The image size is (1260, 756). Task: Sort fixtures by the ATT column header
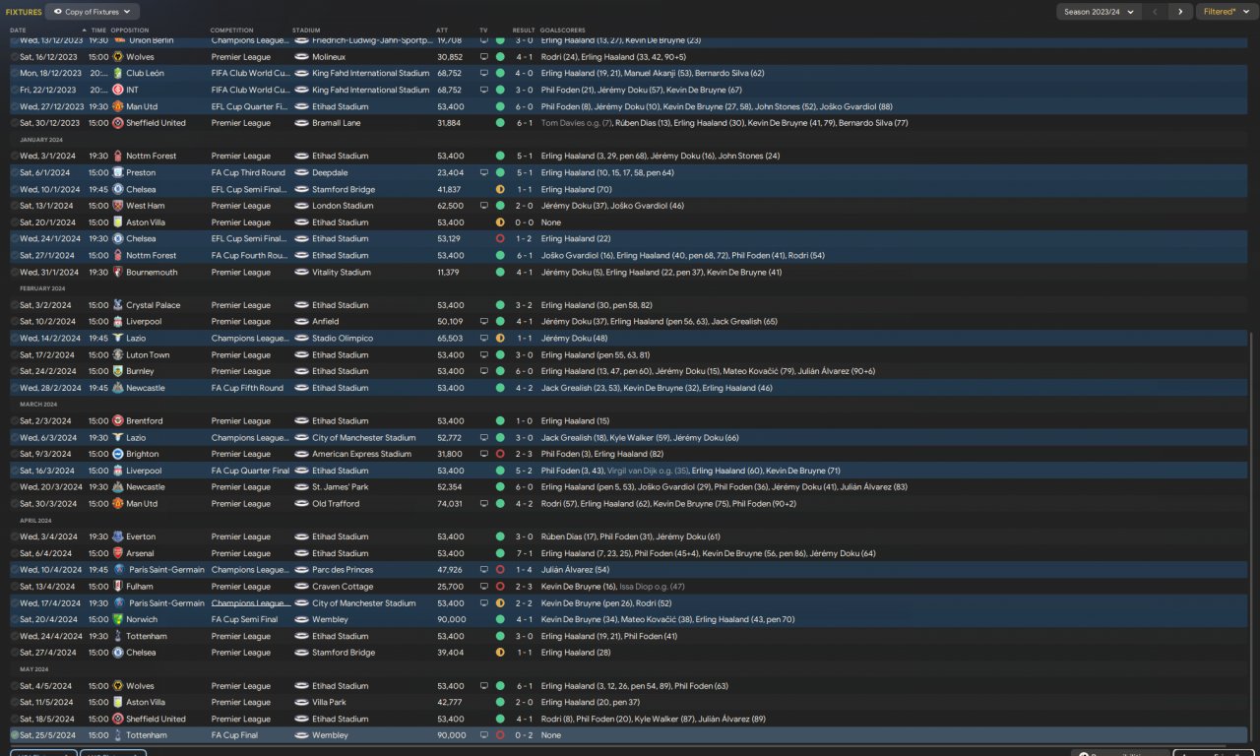[x=442, y=31]
